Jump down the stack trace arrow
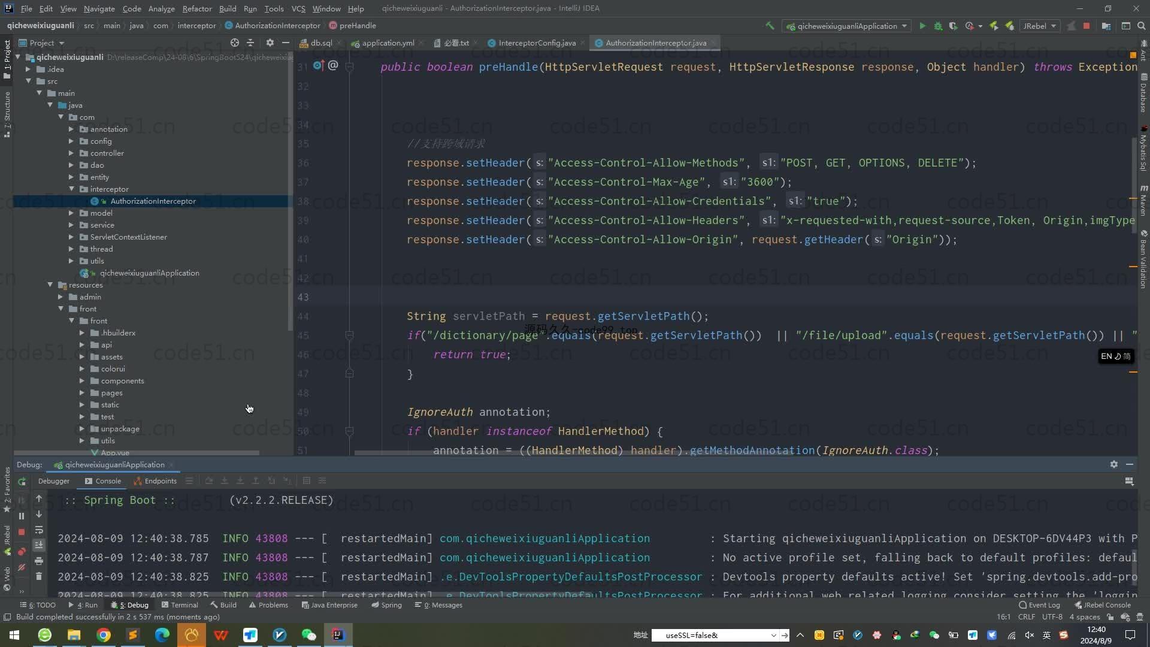1150x647 pixels. (x=39, y=514)
